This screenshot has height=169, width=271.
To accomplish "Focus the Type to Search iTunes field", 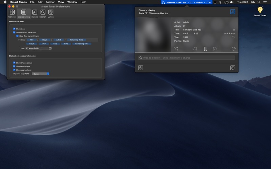I will tap(187, 58).
